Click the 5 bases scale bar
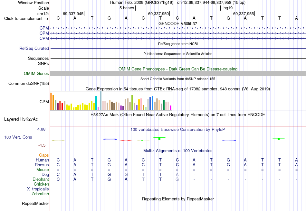The height and width of the screenshot is (211, 306). click(x=178, y=8)
